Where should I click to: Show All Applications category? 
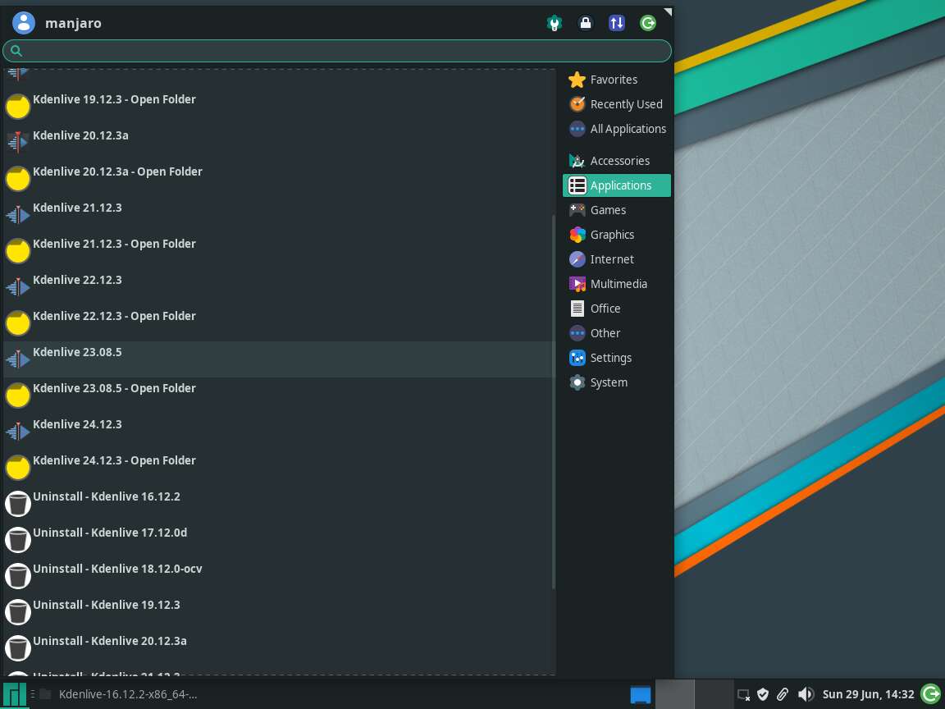point(617,129)
